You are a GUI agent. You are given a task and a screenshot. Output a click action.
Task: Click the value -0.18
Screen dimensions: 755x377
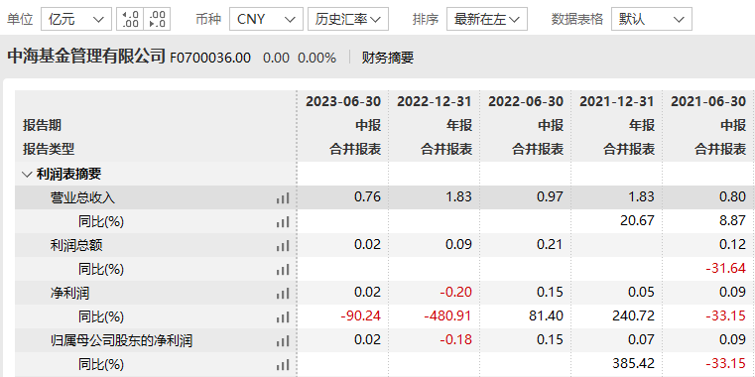point(456,340)
